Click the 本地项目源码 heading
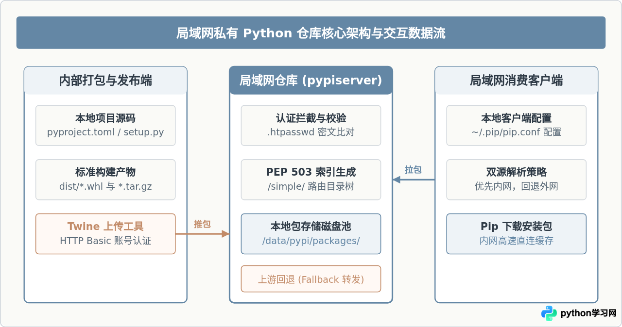Screen dimensions: 622x327 105,118
